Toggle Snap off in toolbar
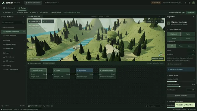Screen dimensions: 197x111 tap(44, 12)
